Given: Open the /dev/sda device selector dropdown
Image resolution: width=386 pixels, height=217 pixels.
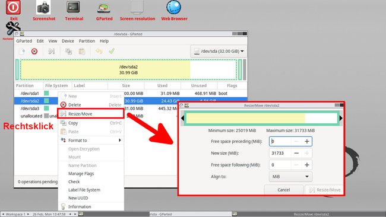Looking at the screenshot, I should click(x=219, y=51).
